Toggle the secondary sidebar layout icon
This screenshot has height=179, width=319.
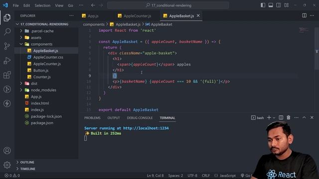278,5
